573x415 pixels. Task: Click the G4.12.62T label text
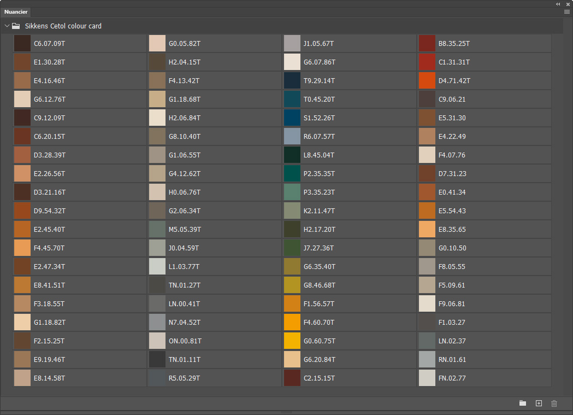pos(185,174)
